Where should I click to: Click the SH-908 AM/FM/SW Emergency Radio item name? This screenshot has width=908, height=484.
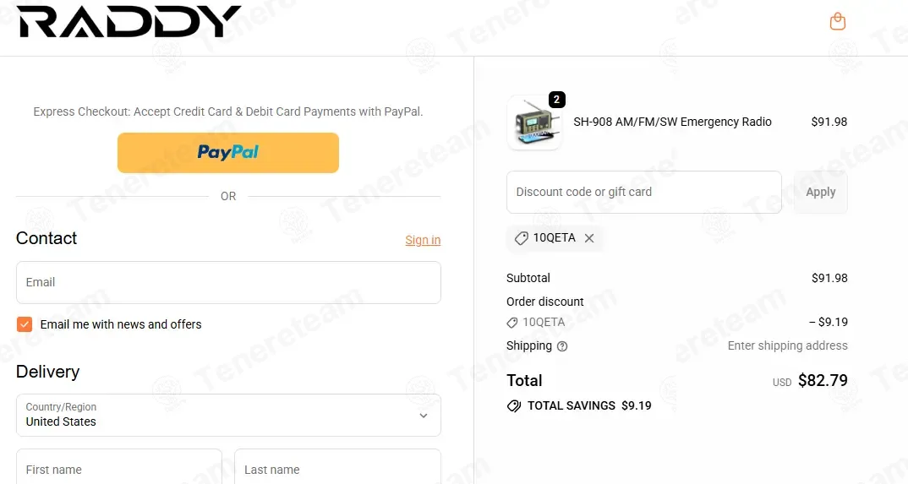[672, 122]
